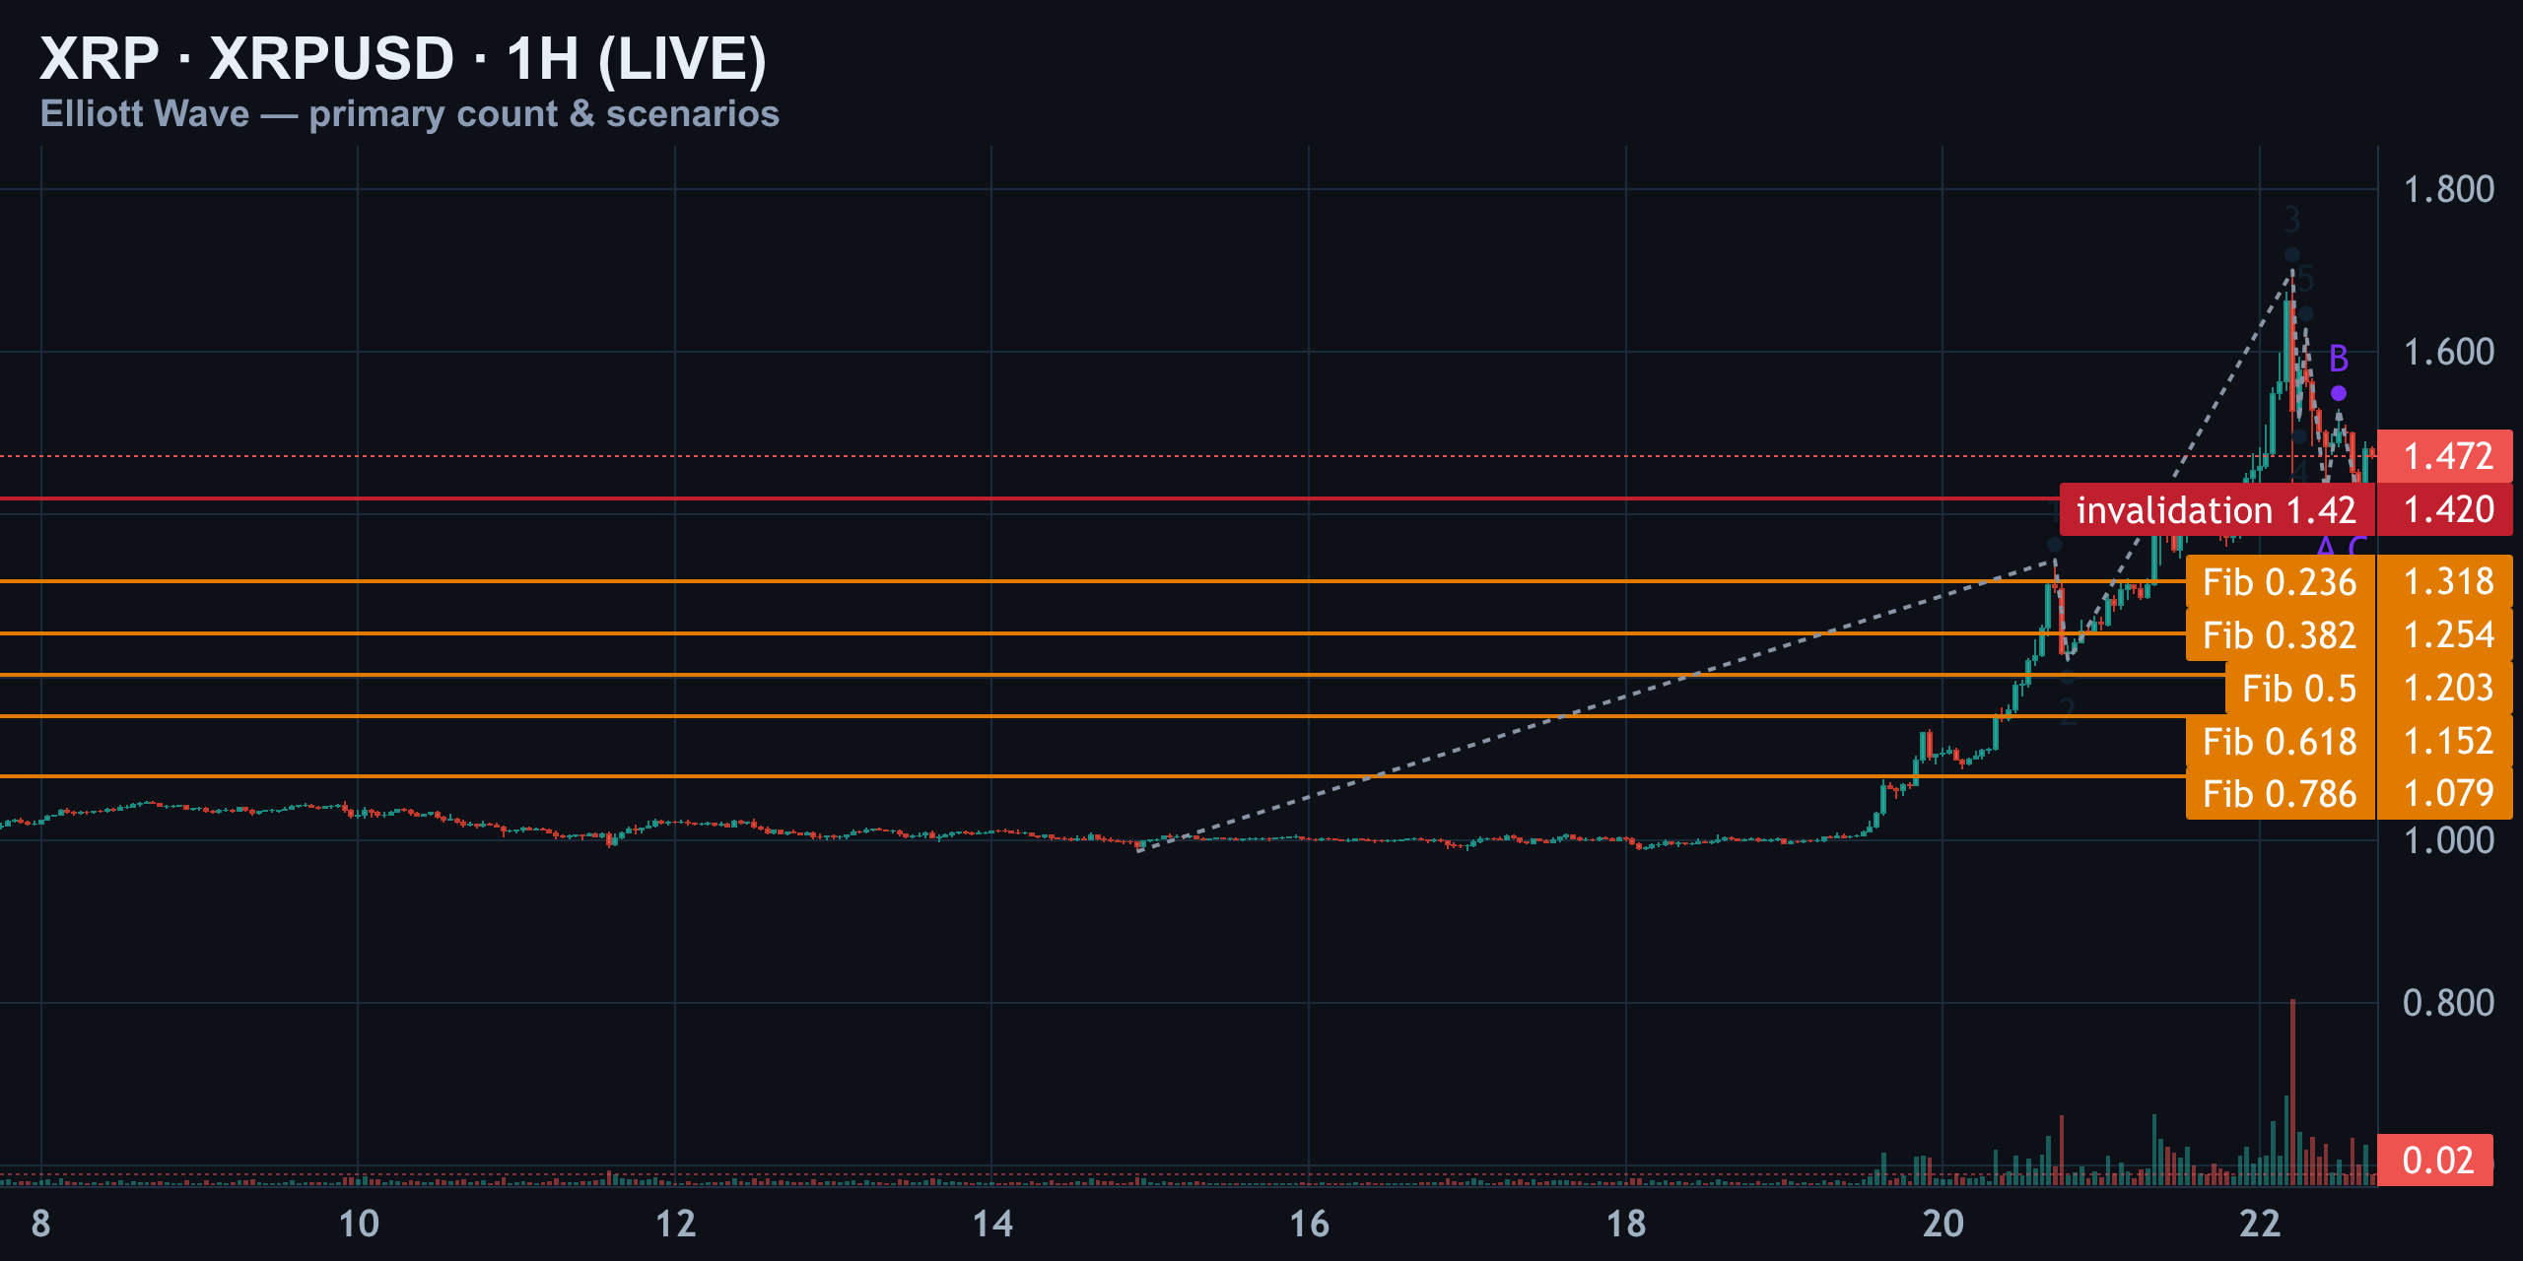Click the 1.600 price axis label

pyautogui.click(x=2448, y=352)
